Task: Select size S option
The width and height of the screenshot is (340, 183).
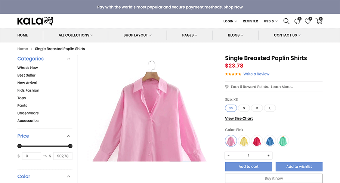Action: point(244,108)
